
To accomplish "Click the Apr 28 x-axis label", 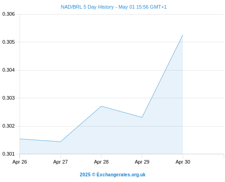I will pos(101,162).
